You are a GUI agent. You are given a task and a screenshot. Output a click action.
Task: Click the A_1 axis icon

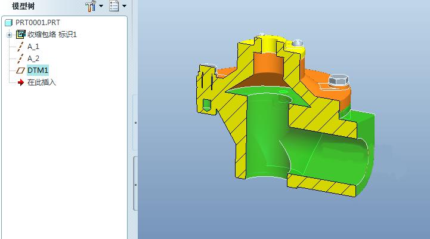click(x=20, y=47)
